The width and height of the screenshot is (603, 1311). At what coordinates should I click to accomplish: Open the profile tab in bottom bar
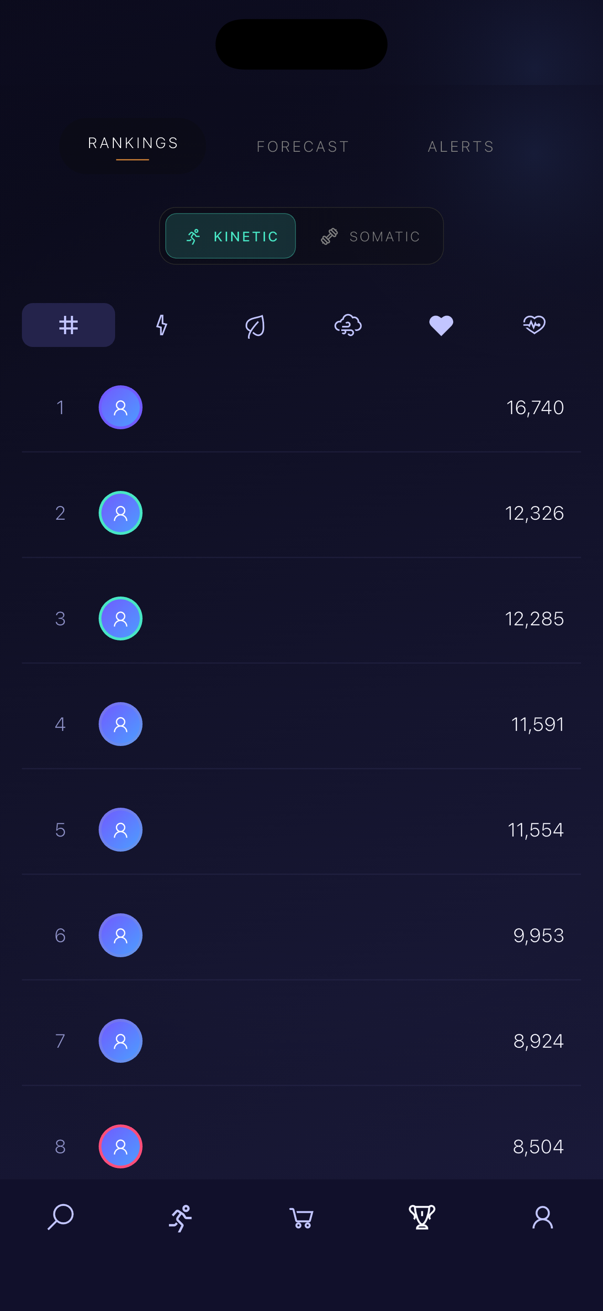[x=543, y=1217]
